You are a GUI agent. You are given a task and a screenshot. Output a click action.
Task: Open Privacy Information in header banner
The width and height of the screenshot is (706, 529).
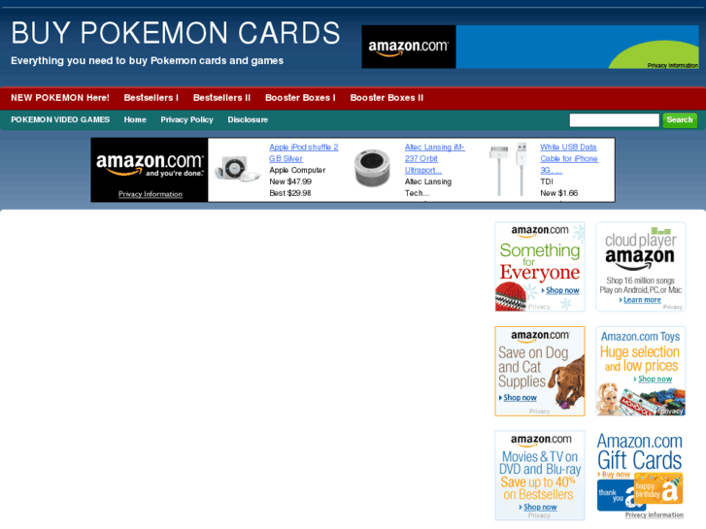tap(672, 65)
